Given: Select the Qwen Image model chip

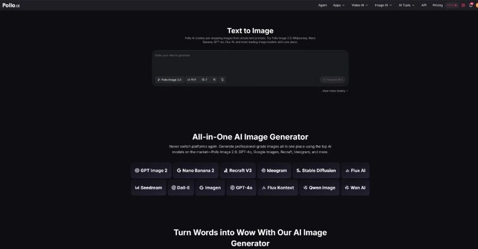Looking at the screenshot, I should [x=319, y=188].
